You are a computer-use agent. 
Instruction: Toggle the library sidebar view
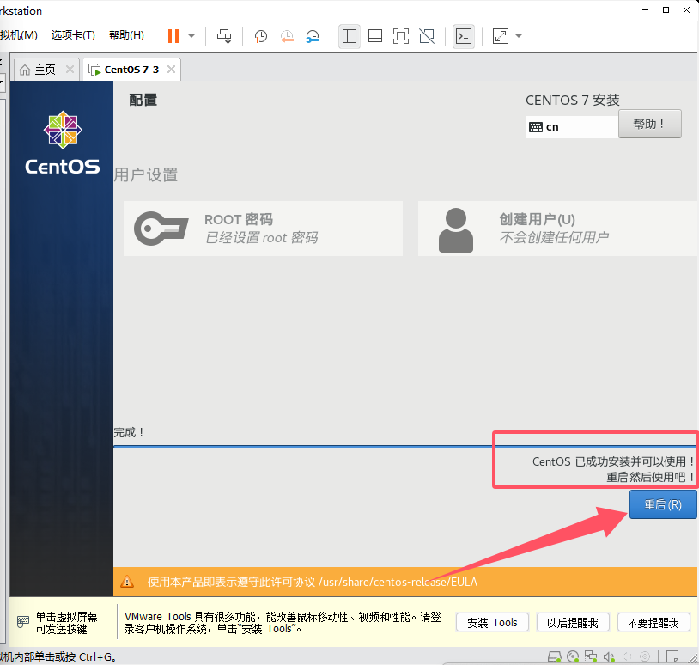(349, 36)
